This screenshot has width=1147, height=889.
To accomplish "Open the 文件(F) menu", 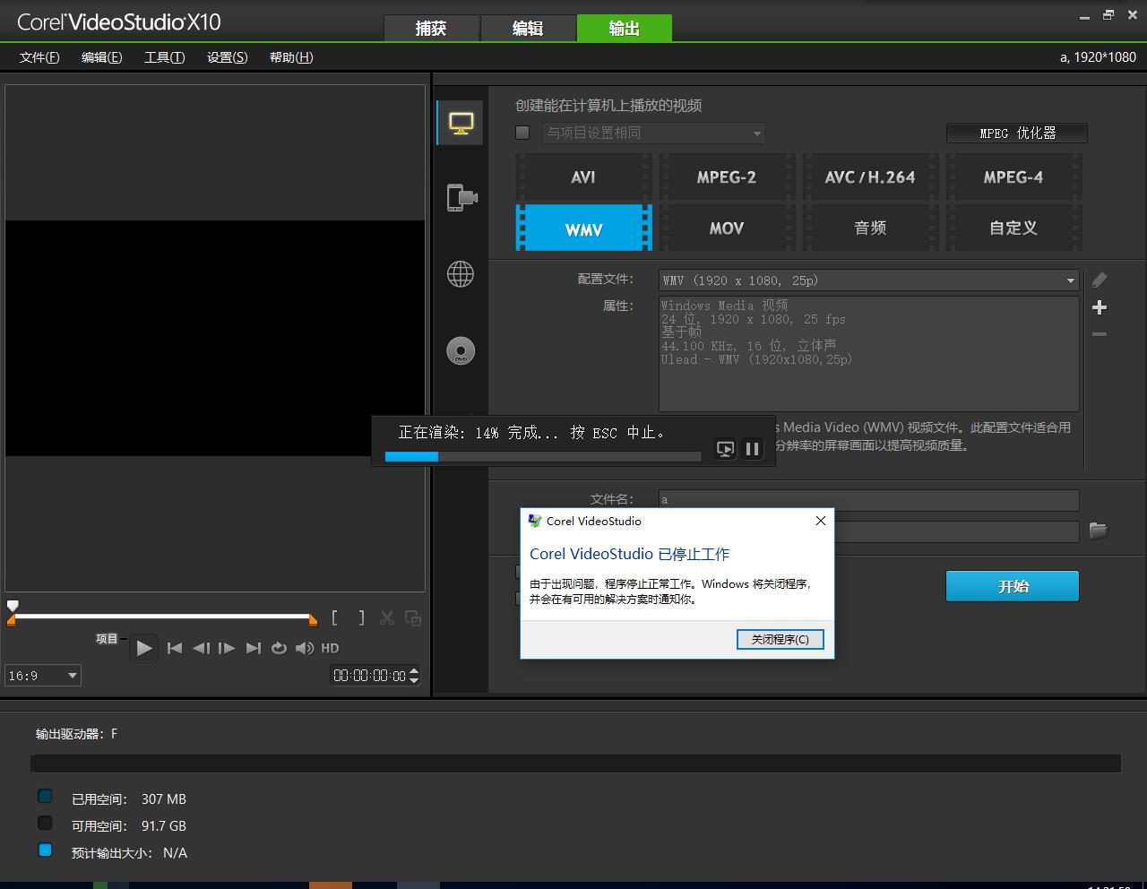I will pos(39,57).
